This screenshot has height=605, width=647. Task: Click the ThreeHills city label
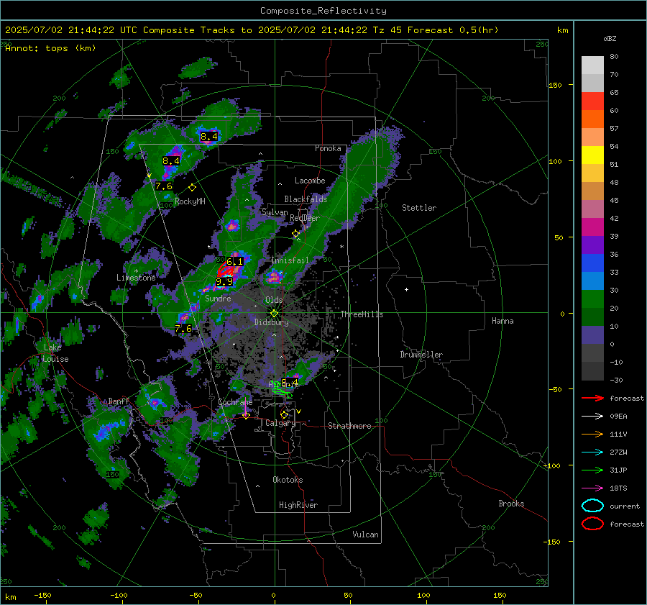(362, 314)
